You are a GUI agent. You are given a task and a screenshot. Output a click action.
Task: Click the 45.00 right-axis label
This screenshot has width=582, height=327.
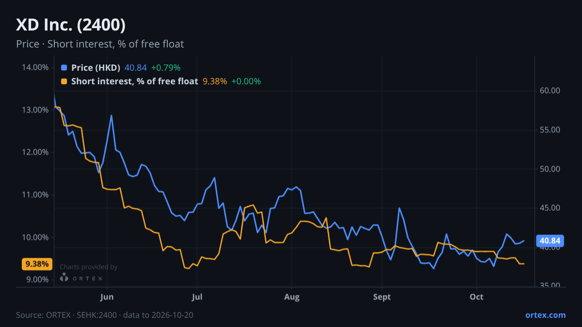point(550,208)
